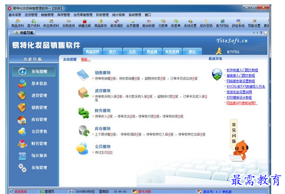The height and width of the screenshot is (194, 285).
Task: Open 供应商资料 toolbar icon
Action: 51,23
